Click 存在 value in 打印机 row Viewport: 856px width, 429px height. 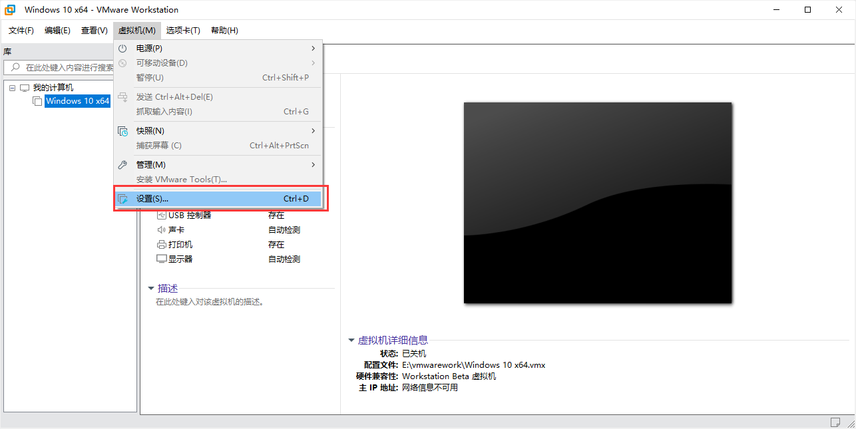(276, 245)
